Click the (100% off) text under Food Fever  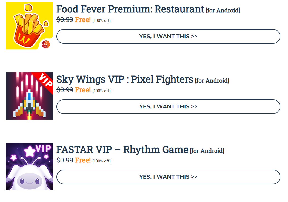click(102, 20)
